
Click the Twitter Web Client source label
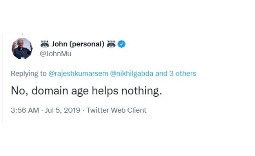(x=117, y=110)
